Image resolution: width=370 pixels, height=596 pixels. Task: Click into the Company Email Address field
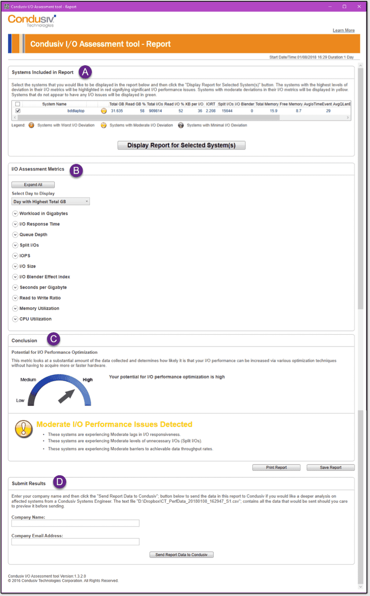point(75,542)
